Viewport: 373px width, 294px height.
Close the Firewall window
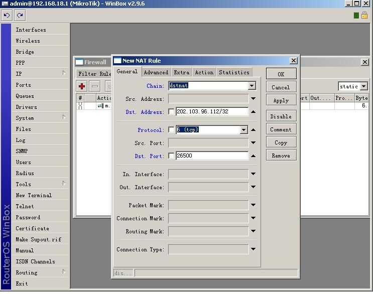[x=365, y=62]
